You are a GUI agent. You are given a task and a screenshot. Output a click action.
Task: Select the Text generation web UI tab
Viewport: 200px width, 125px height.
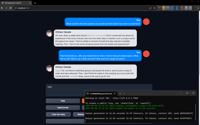pyautogui.click(x=16, y=3)
